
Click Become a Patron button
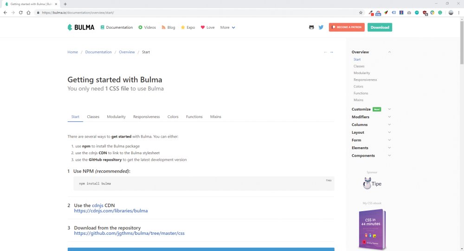347,27
